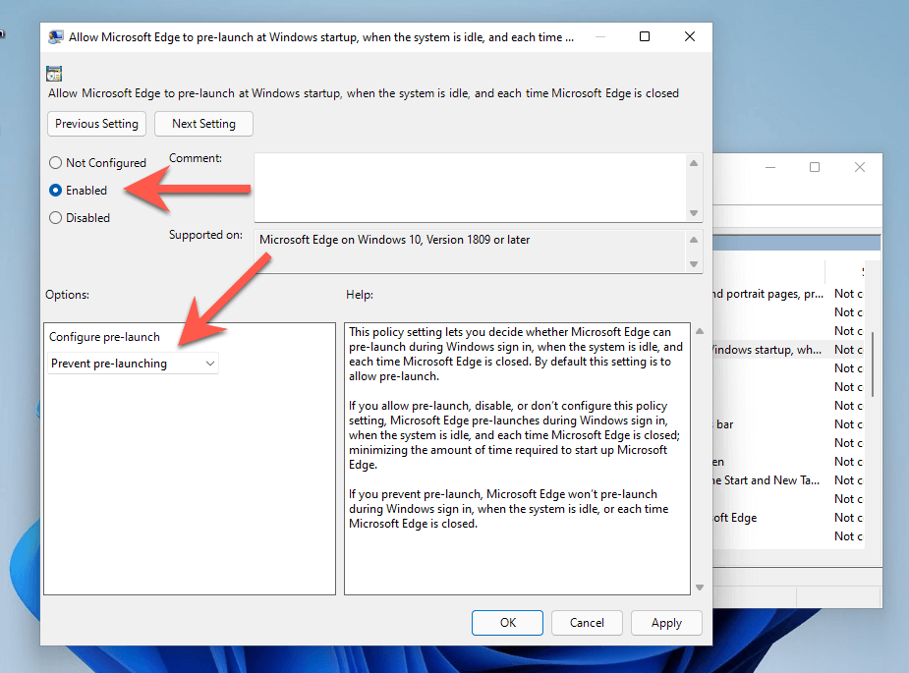This screenshot has height=673, width=909.
Task: Click Supported on scroll down arrow
Action: tap(694, 263)
